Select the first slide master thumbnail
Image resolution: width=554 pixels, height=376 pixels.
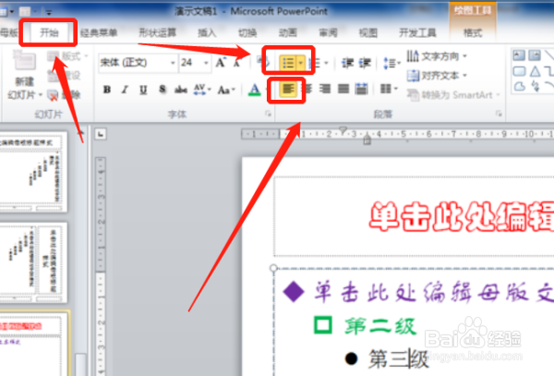coord(33,172)
